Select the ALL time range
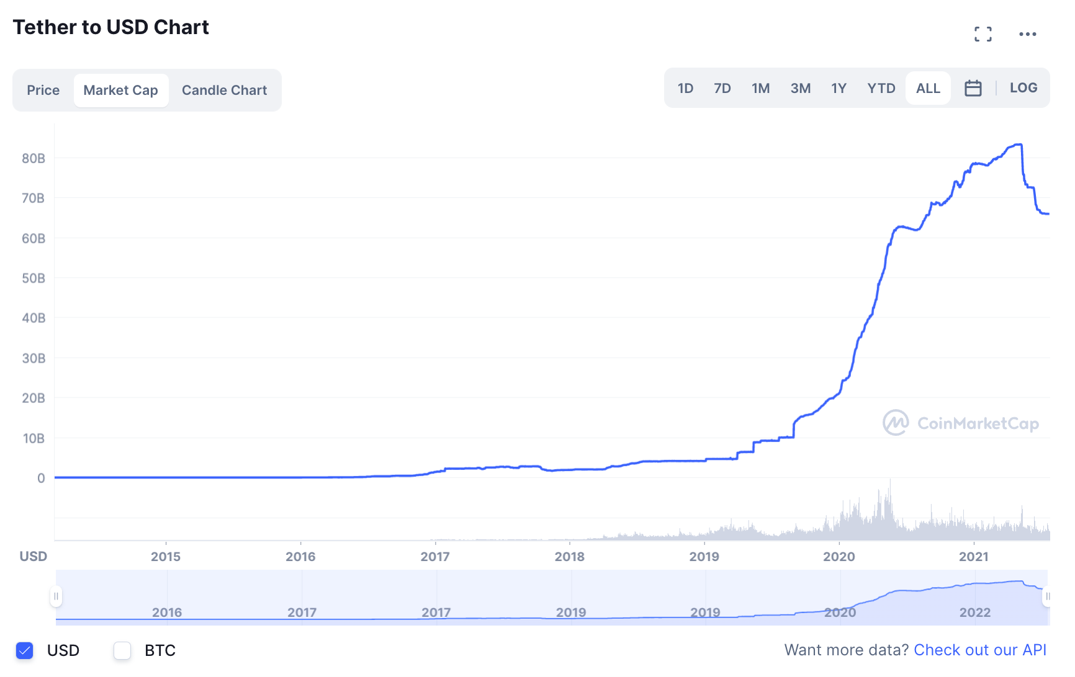This screenshot has width=1075, height=677. click(x=928, y=88)
